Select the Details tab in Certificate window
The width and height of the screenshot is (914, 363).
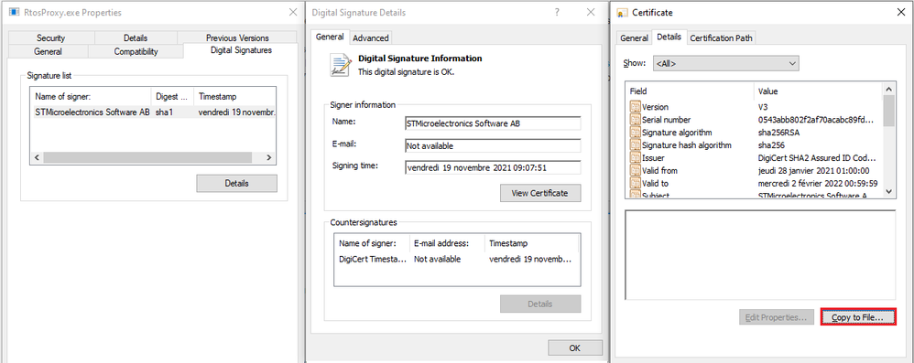669,37
